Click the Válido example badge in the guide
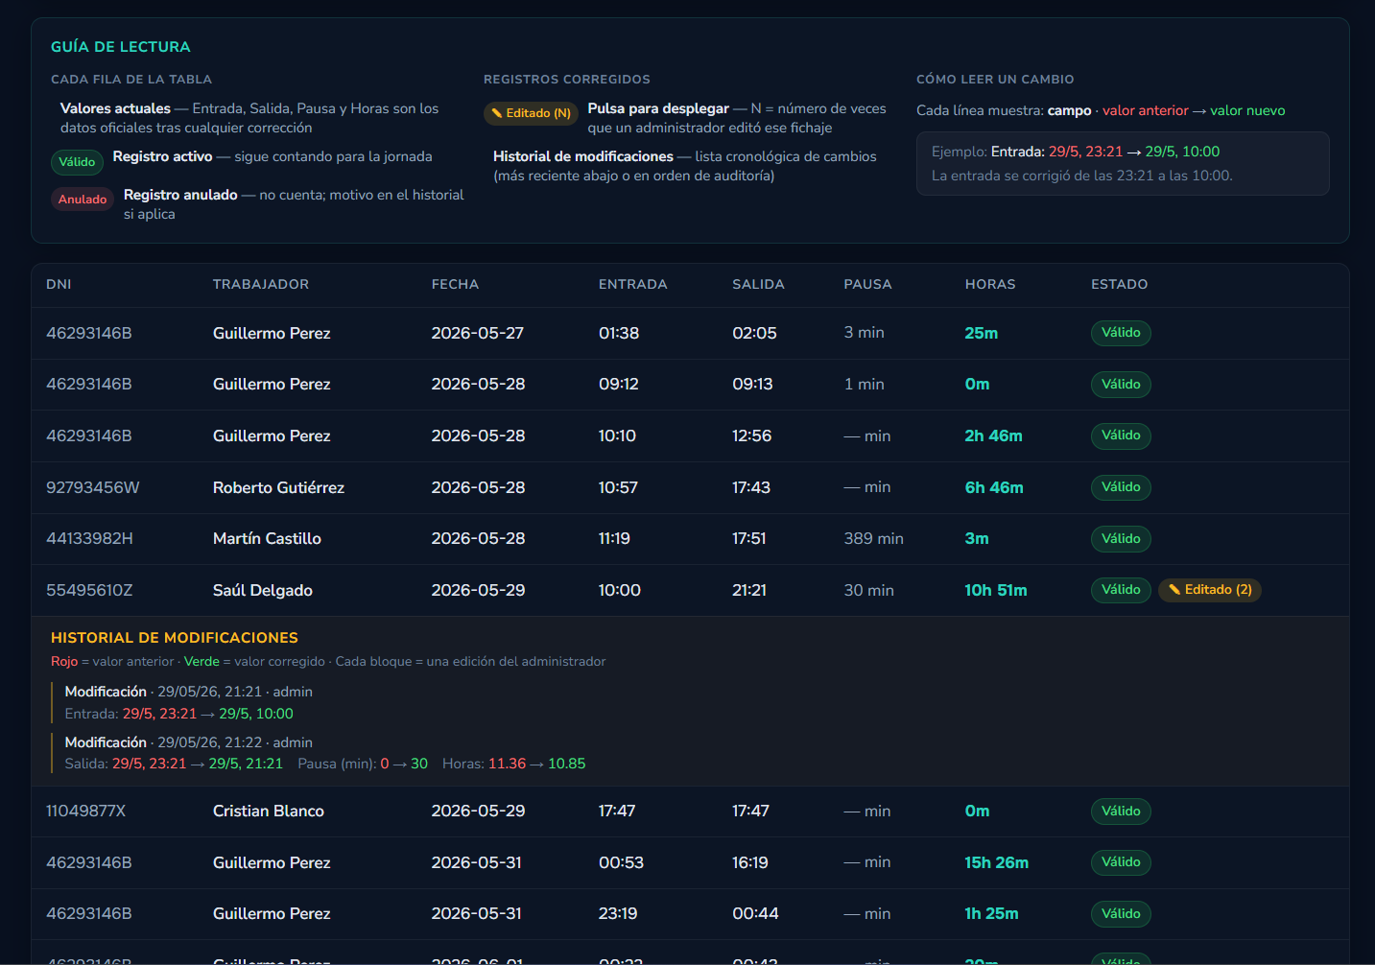 pyautogui.click(x=77, y=162)
